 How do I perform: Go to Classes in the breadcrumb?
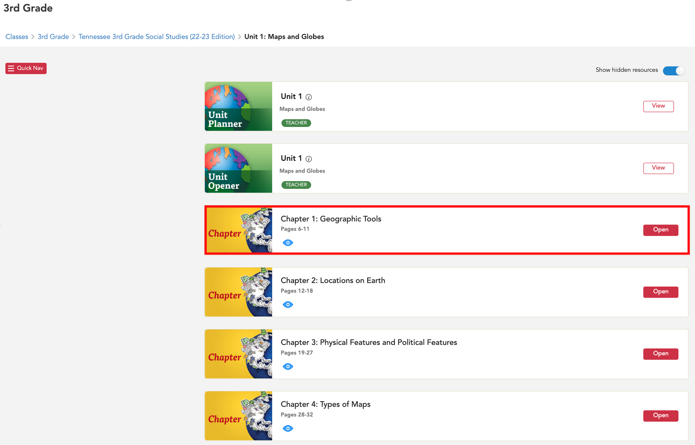point(17,37)
